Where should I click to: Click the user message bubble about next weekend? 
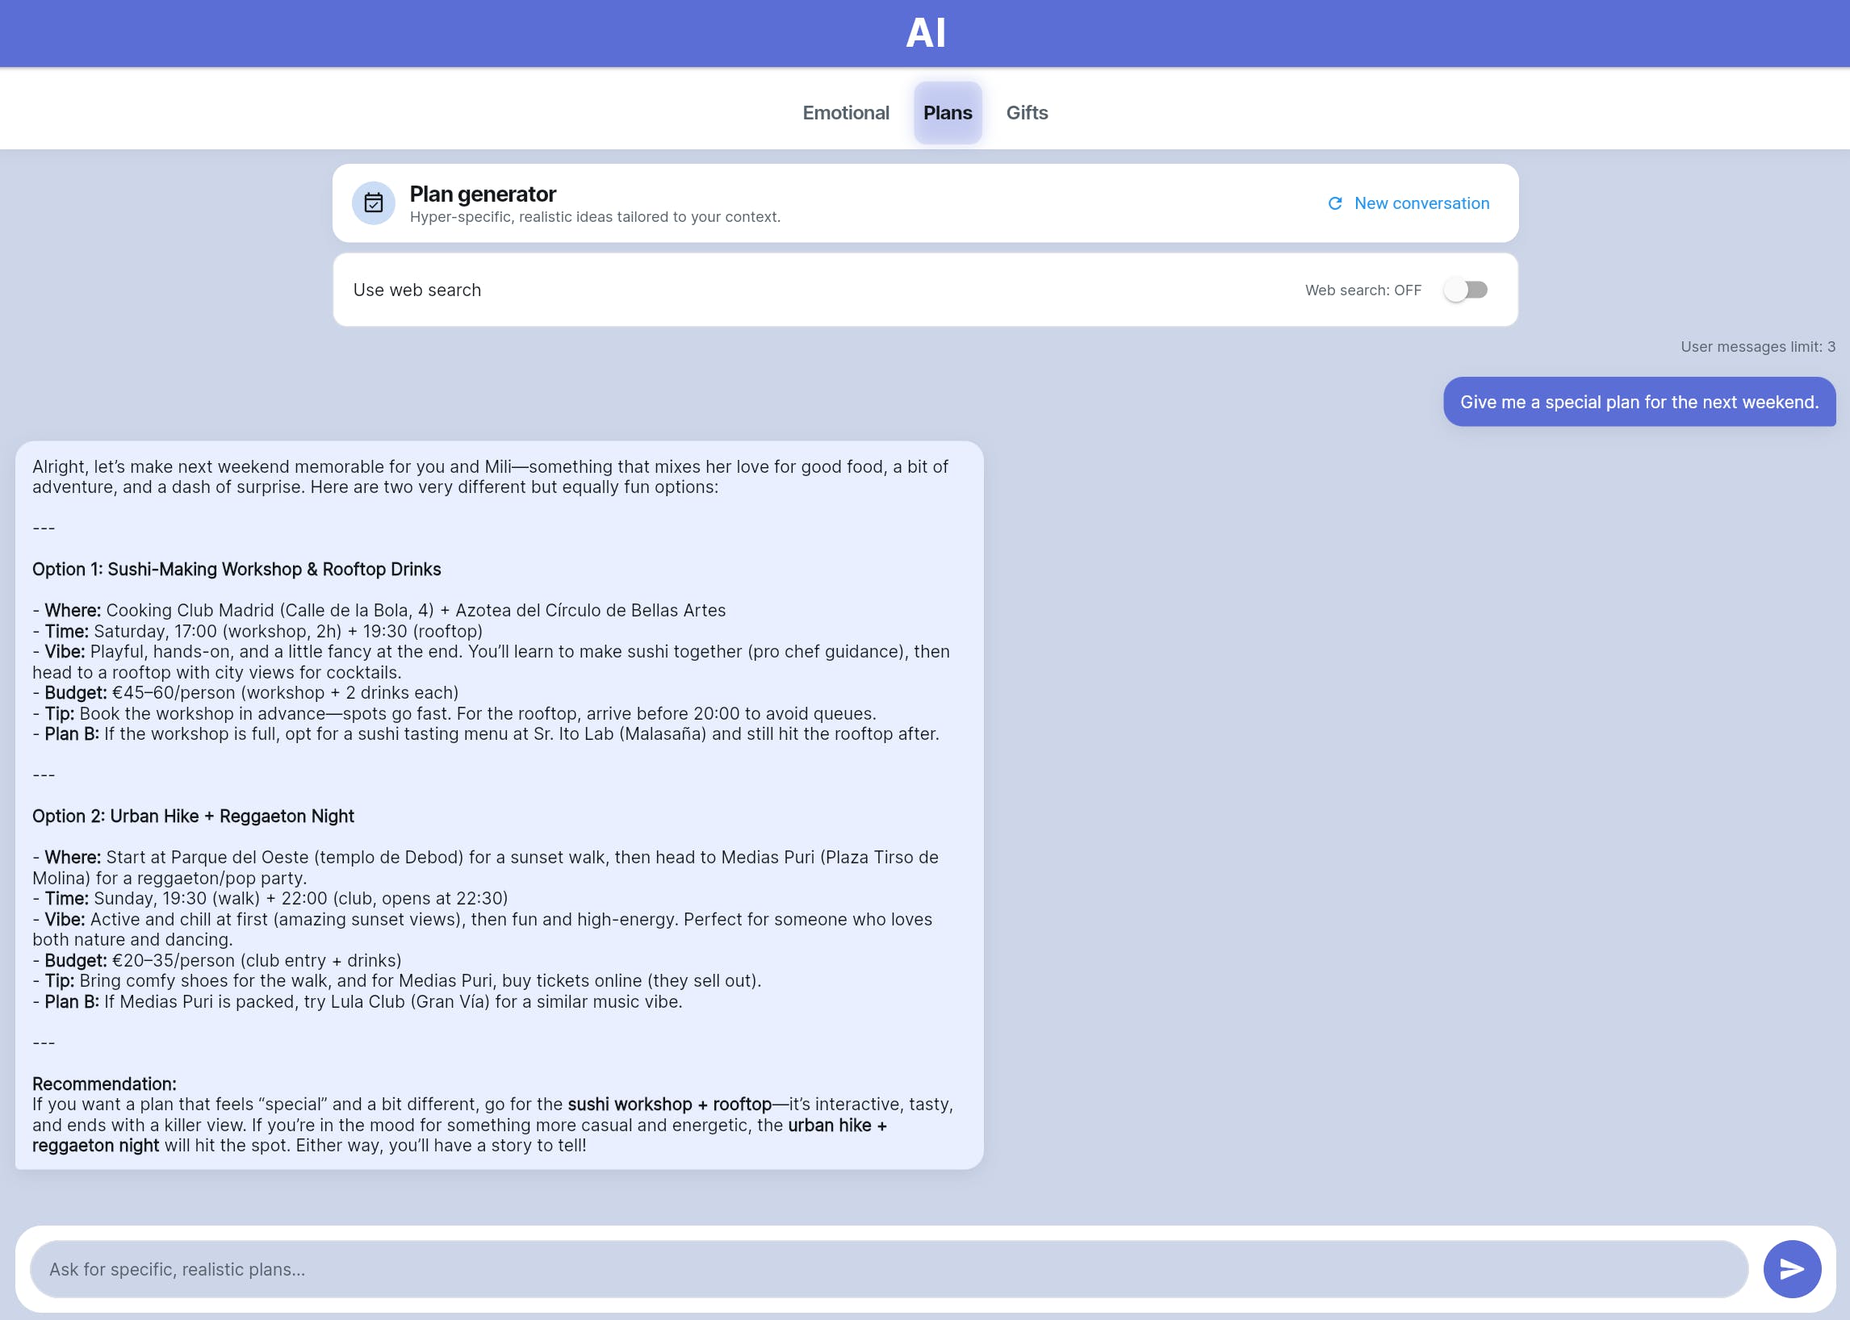[x=1639, y=402]
